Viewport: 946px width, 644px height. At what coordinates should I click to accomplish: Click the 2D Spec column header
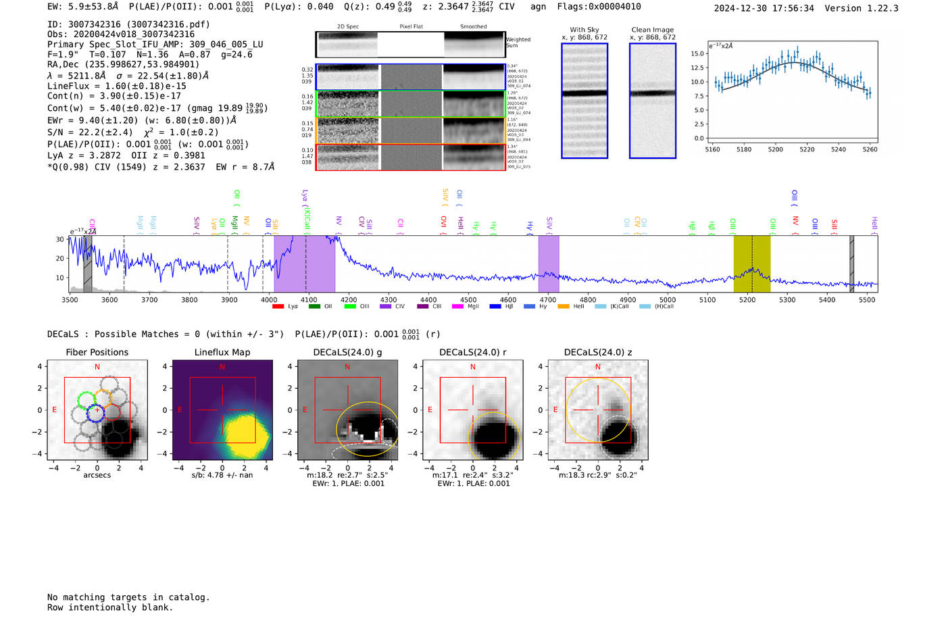coord(348,27)
